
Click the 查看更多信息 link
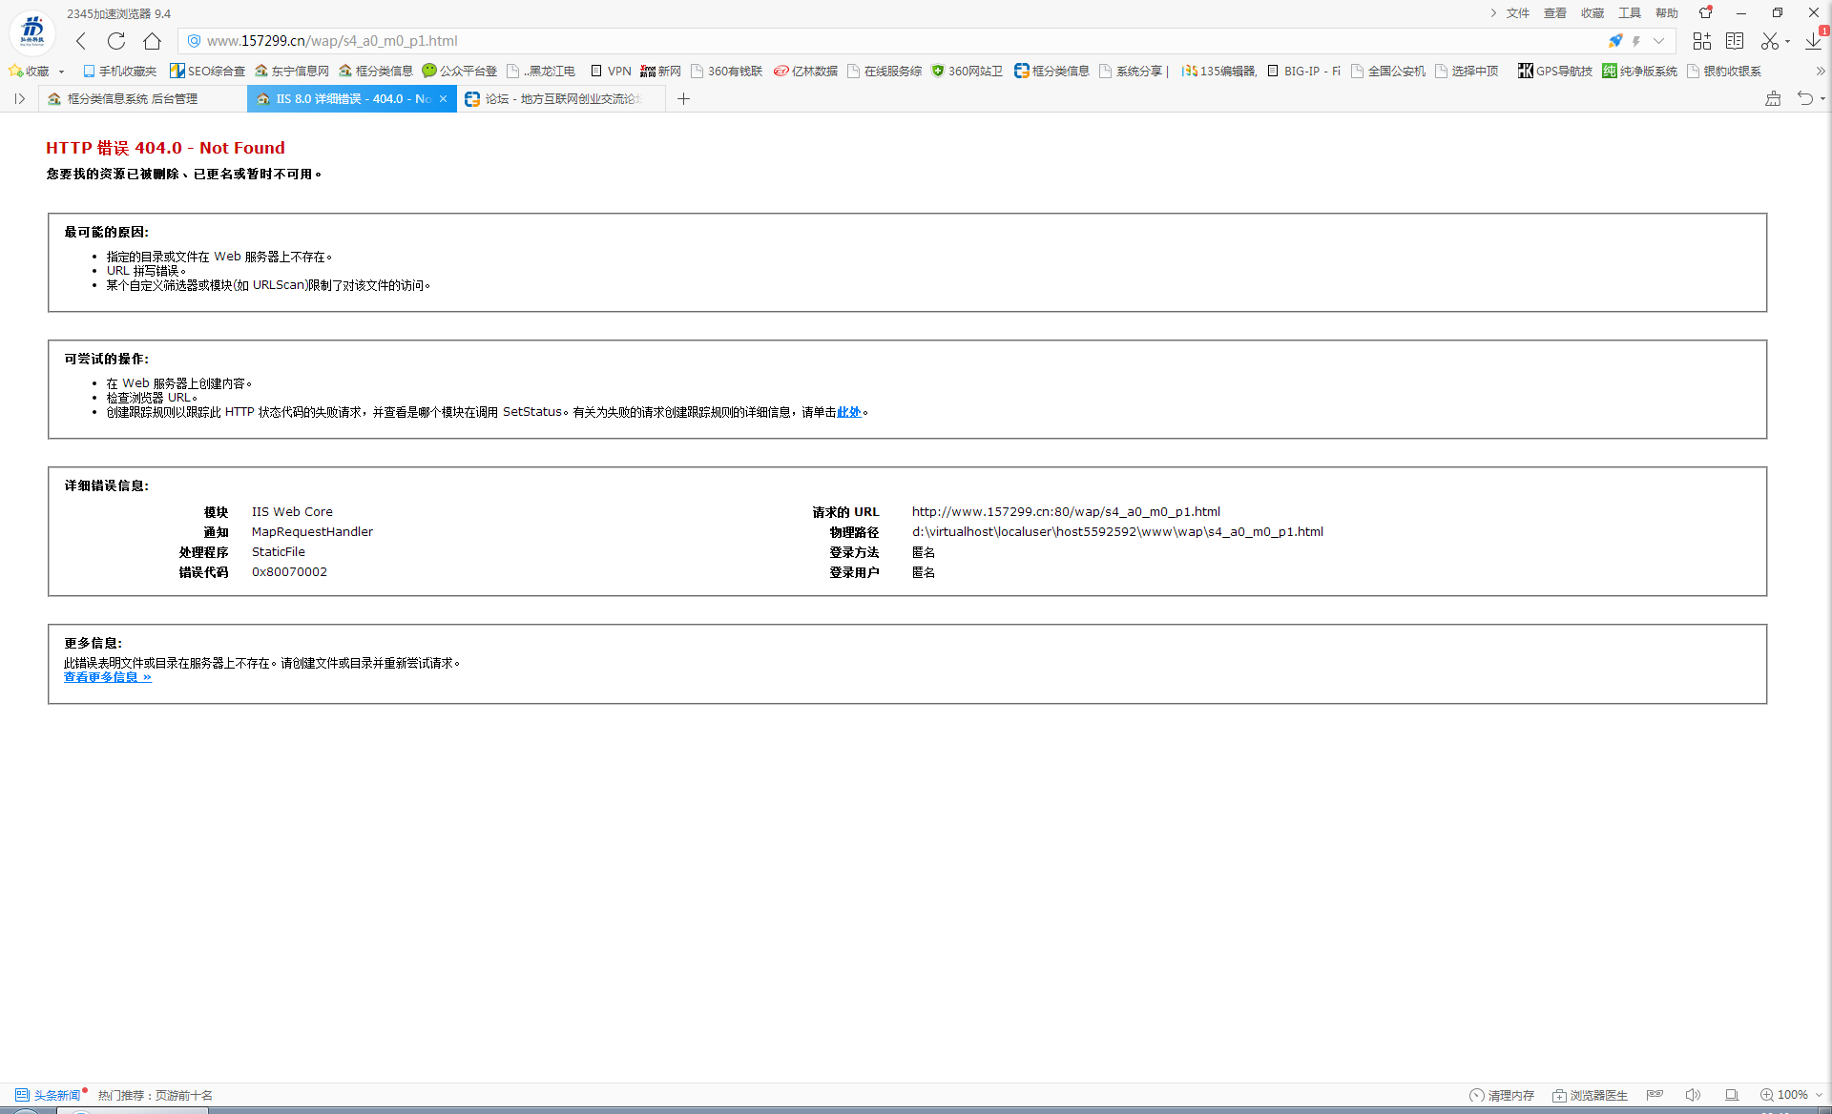107,677
